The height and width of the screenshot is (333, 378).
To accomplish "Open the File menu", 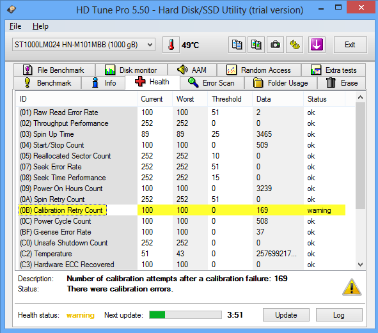I will 15,26.
